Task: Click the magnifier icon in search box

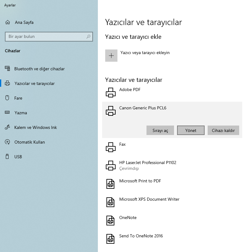Action: pos(88,36)
